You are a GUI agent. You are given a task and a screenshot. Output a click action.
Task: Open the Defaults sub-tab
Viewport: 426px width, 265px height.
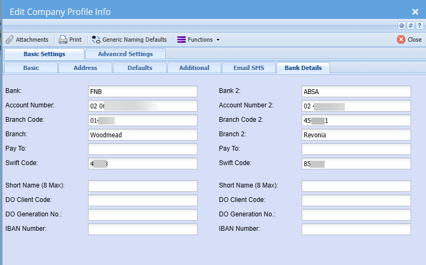[140, 68]
